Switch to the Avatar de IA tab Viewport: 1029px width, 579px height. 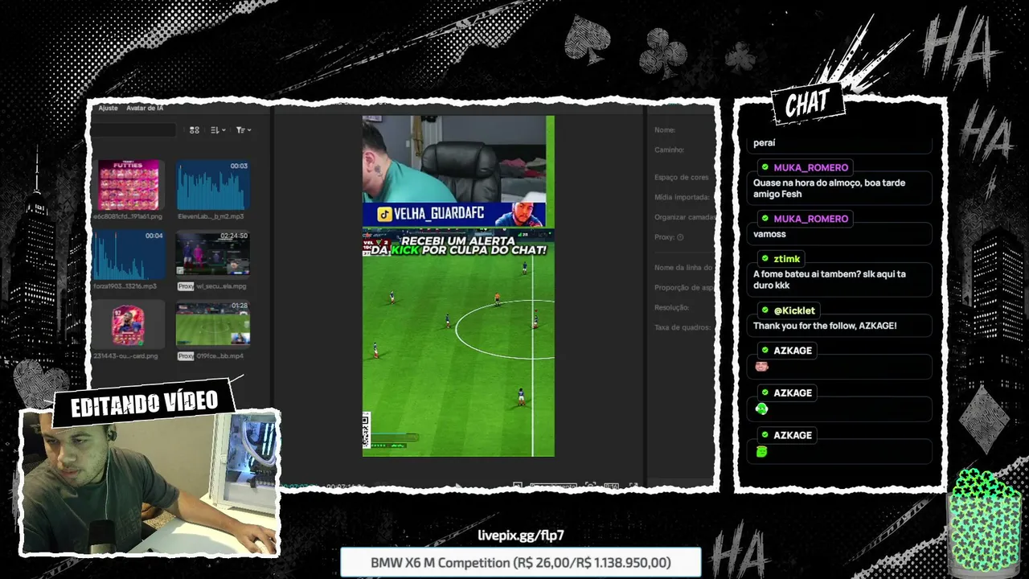(145, 108)
